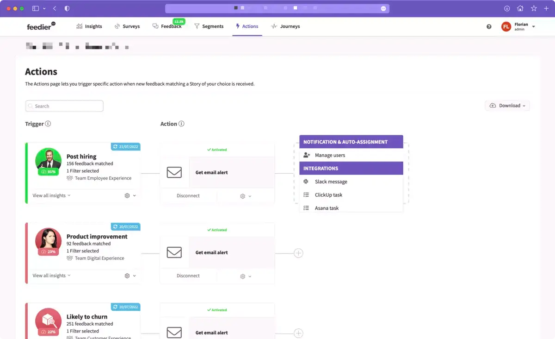Open a new tab with plus icon

click(x=547, y=8)
